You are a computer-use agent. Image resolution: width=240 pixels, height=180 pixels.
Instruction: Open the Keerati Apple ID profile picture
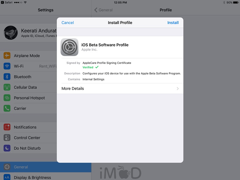point(10,33)
